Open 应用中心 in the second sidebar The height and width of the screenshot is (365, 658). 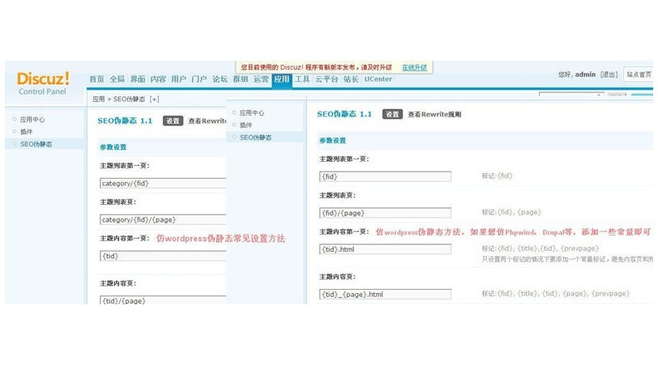tap(252, 112)
